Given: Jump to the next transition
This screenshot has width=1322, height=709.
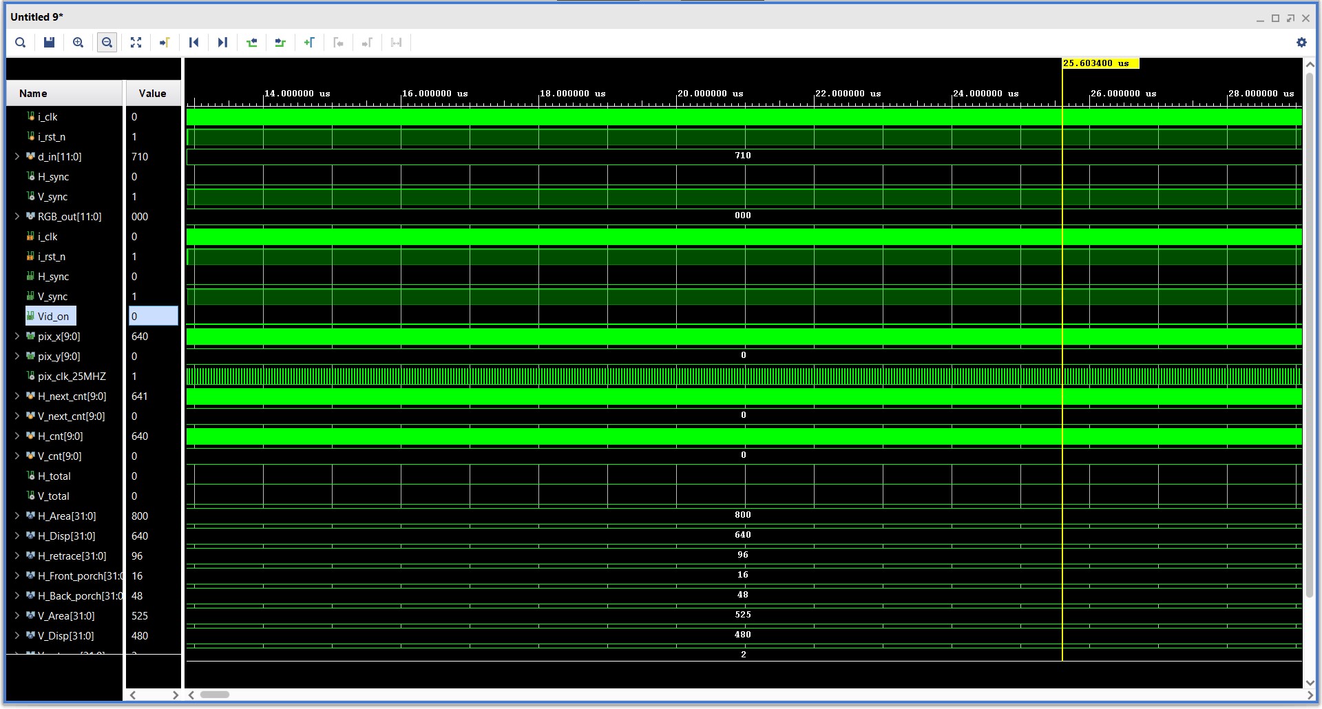Looking at the screenshot, I should point(222,42).
